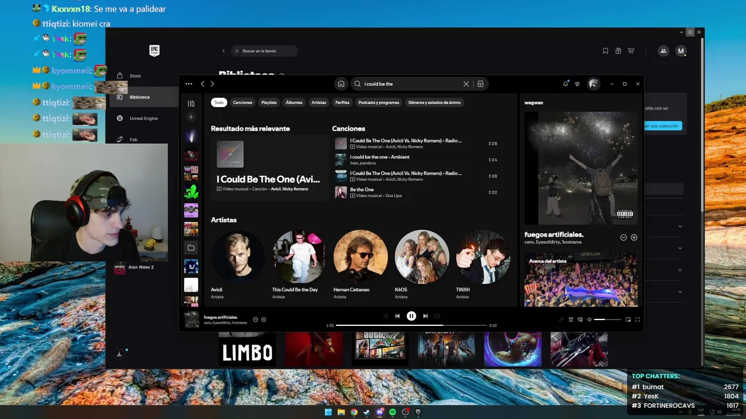This screenshot has height=419, width=746.
Task: Toggle shuffle in the player bar
Action: point(386,316)
